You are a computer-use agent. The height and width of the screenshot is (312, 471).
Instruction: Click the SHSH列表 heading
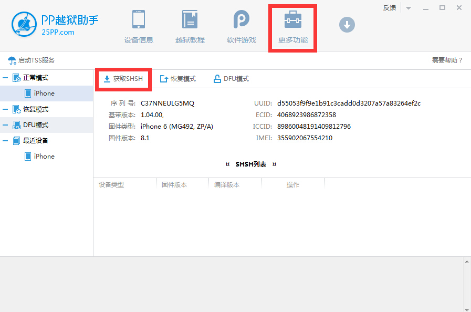pos(251,164)
